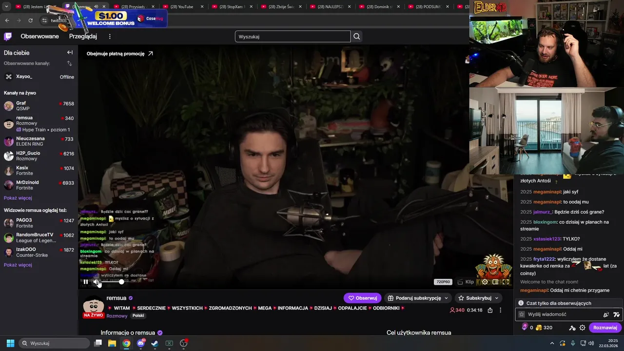The image size is (624, 351).
Task: Open the Obserwowane tab
Action: 39,37
